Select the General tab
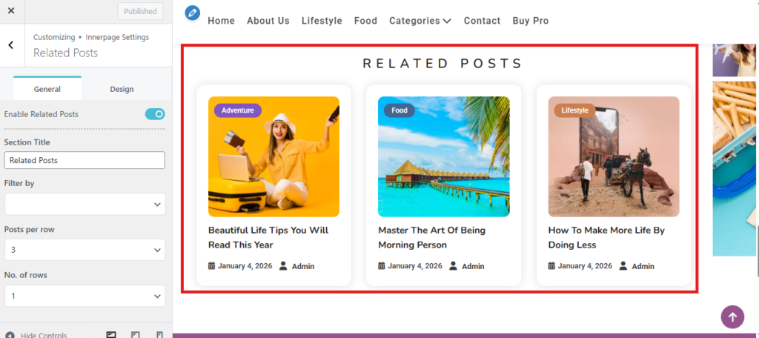This screenshot has height=338, width=759. pyautogui.click(x=47, y=89)
